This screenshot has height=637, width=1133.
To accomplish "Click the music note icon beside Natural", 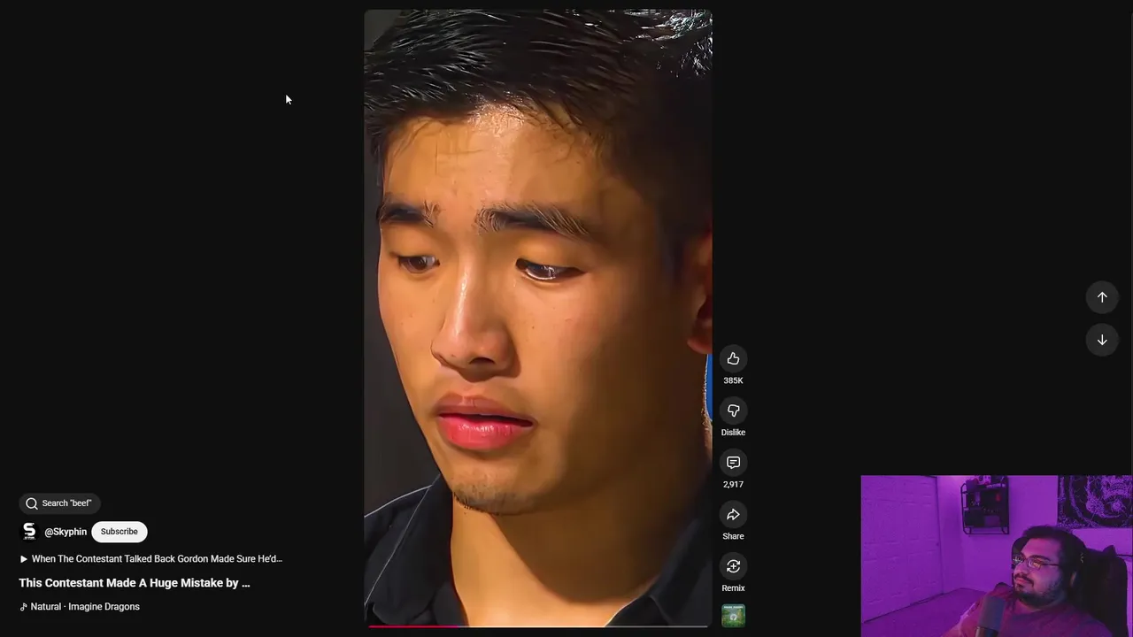I will (x=24, y=607).
